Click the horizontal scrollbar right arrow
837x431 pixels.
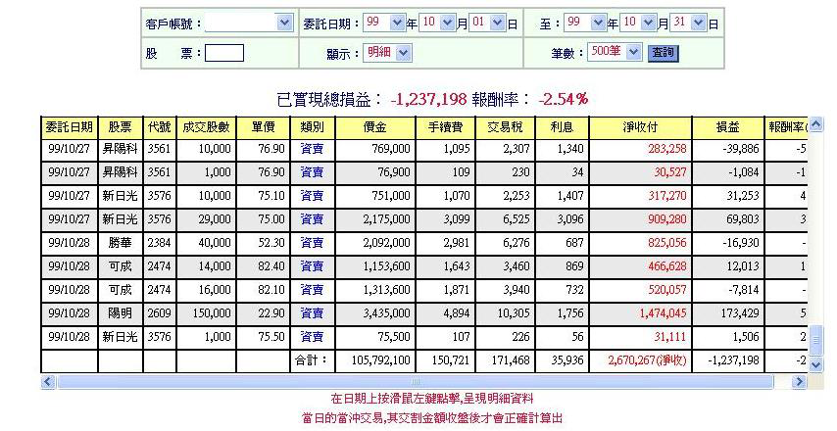(x=799, y=381)
